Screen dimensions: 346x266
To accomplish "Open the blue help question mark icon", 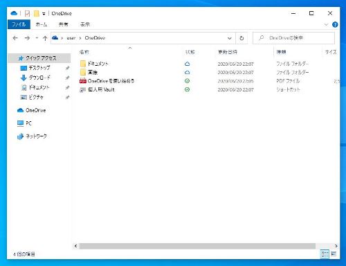I will click(x=335, y=24).
